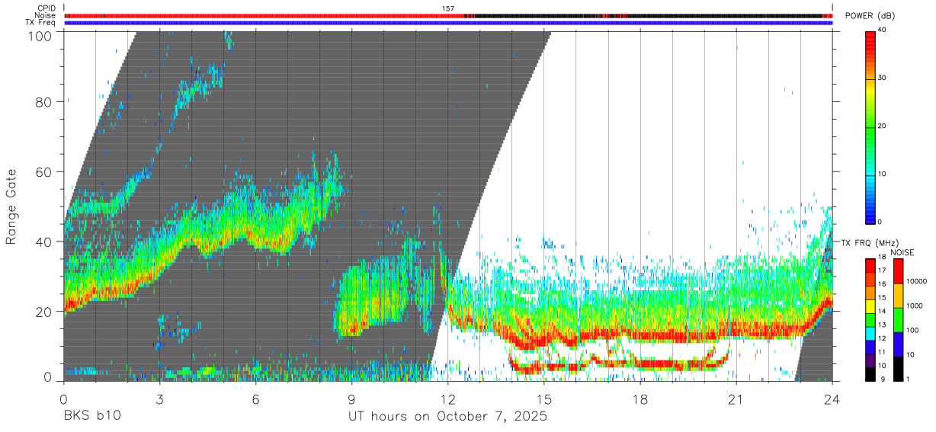
Task: Click the 'CPID' row label
Action: [x=46, y=8]
